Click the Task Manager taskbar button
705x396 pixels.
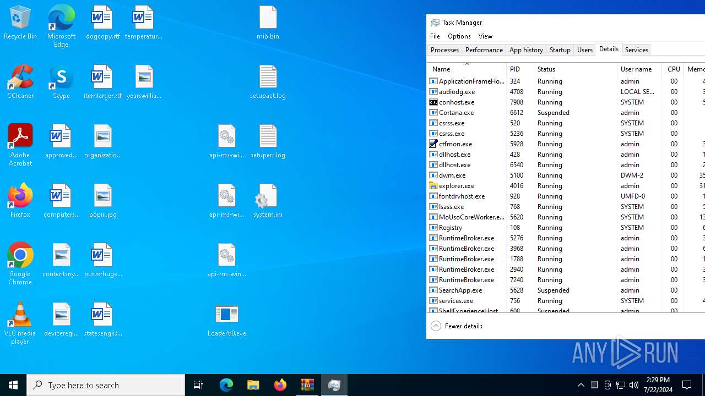[334, 385]
